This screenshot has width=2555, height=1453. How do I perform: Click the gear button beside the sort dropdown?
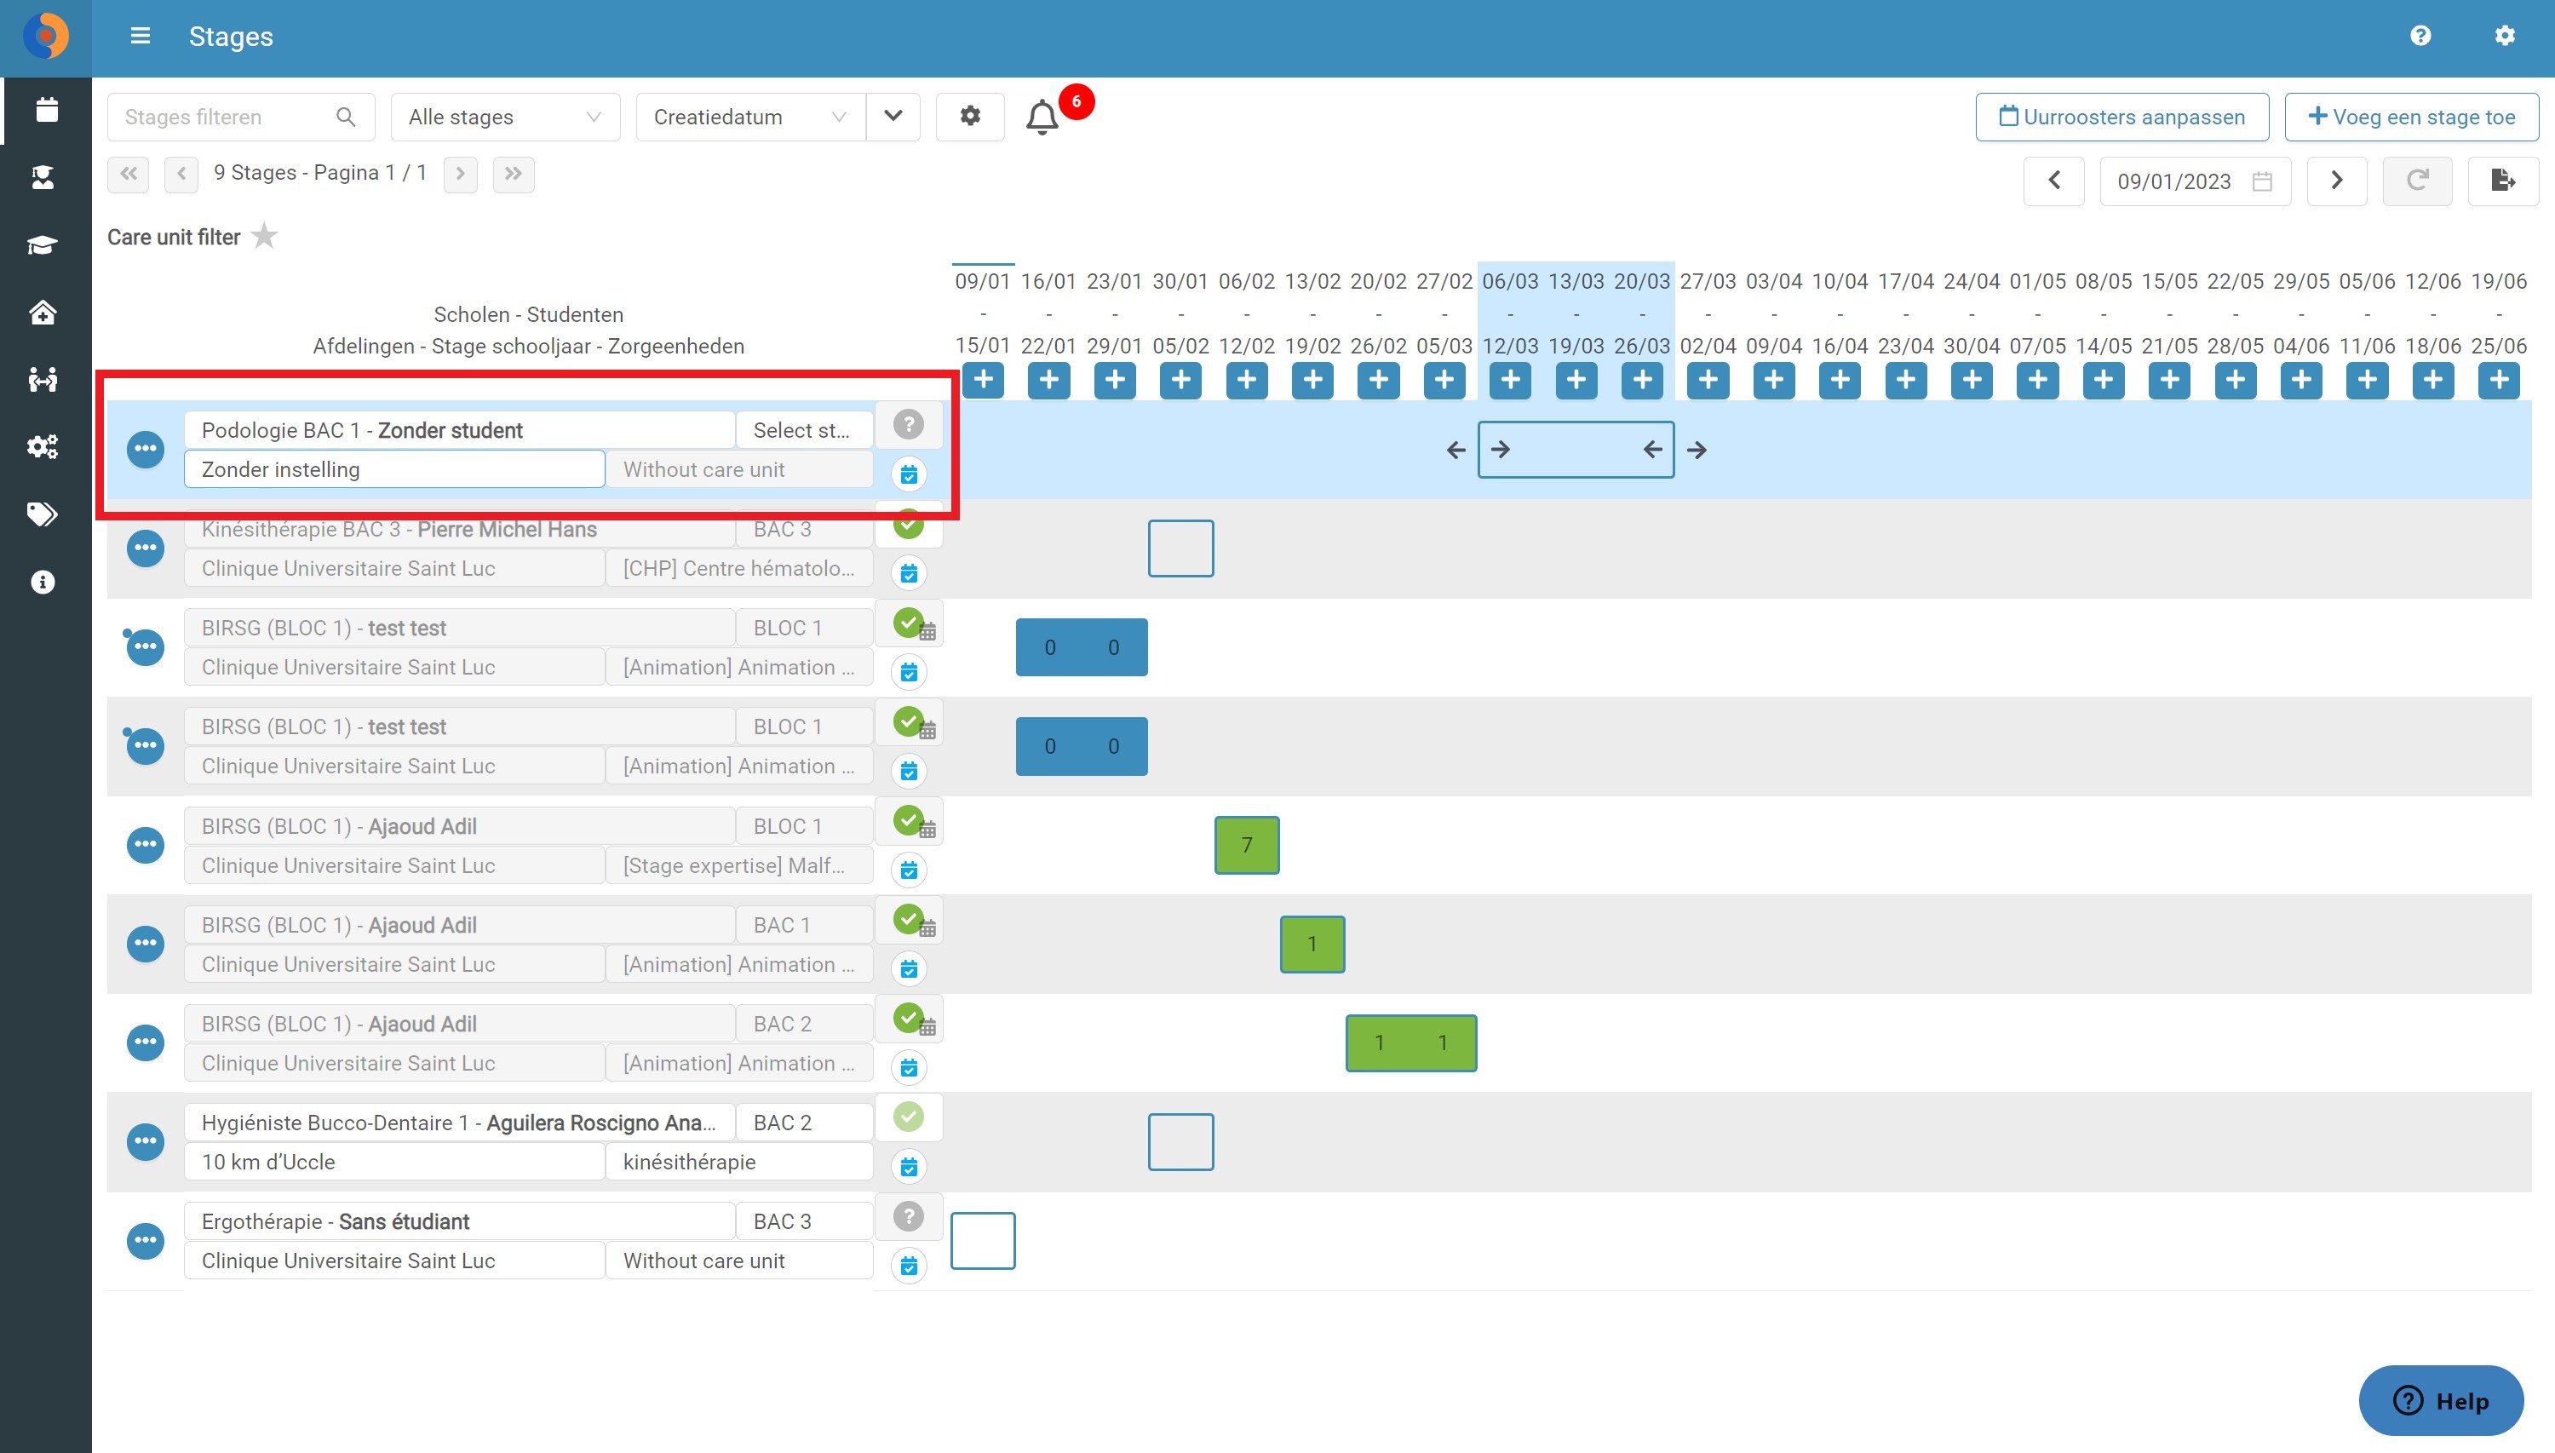(970, 117)
